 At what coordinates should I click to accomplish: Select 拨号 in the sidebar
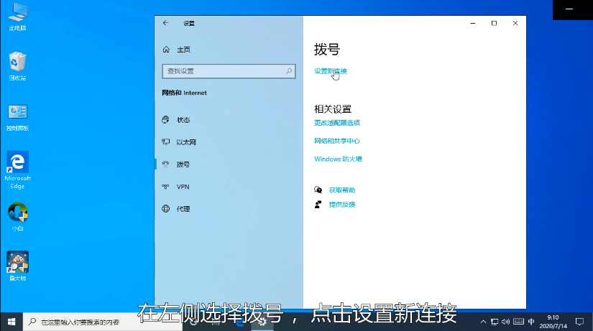coord(183,164)
